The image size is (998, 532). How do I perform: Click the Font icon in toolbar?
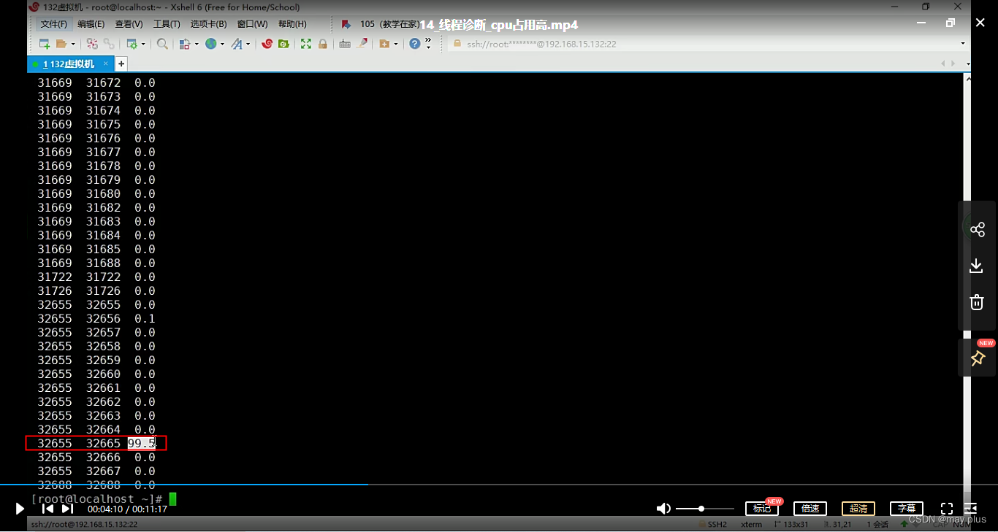[237, 44]
